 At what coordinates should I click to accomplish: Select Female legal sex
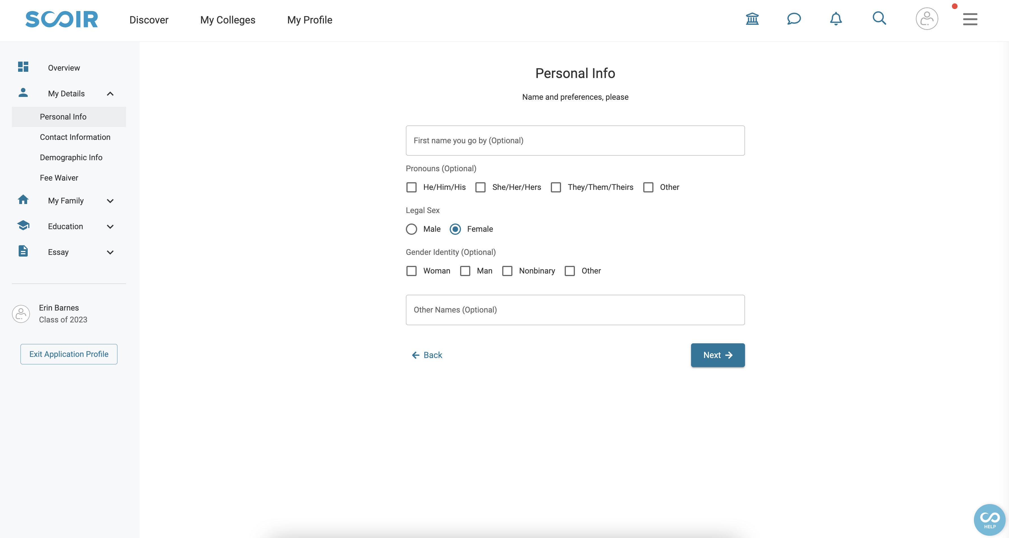pos(455,229)
